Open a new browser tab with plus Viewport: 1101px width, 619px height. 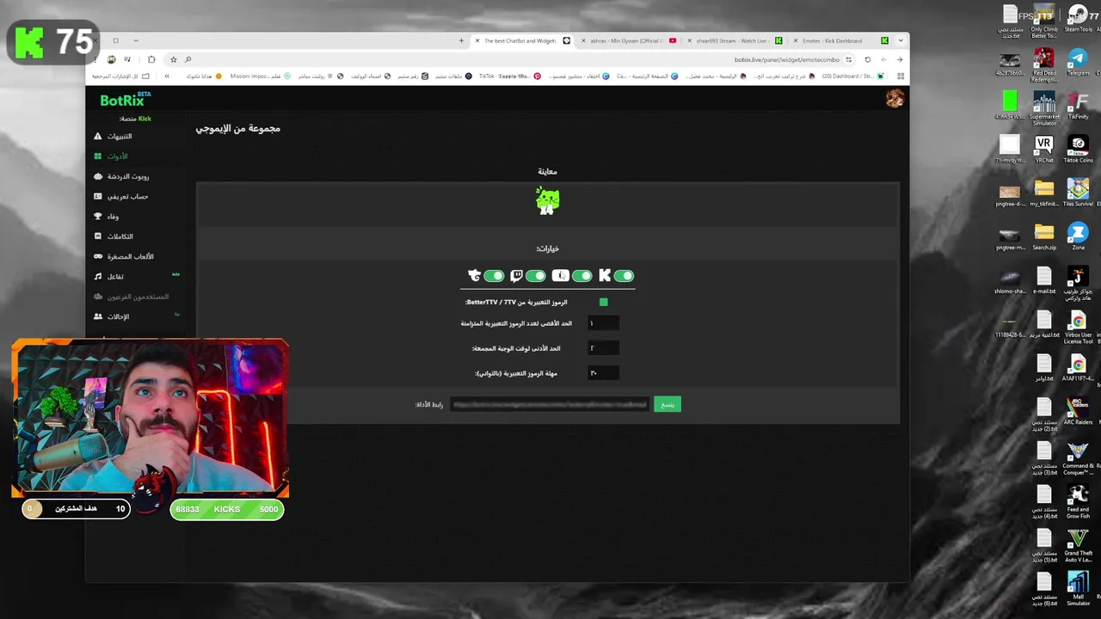click(x=461, y=40)
